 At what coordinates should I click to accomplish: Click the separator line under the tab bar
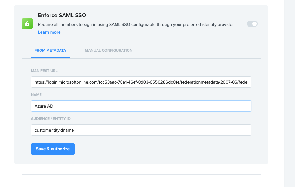(x=165, y=58)
